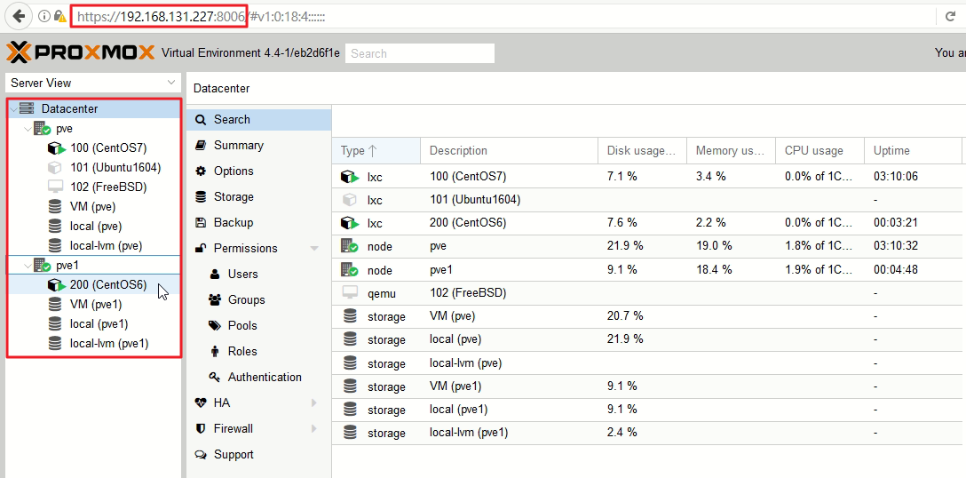Click the storage icon for VM (pve) in tree
The height and width of the screenshot is (478, 966).
coord(55,207)
